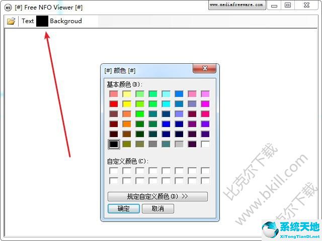Pick the white basic color swatch
This screenshot has height=241, width=322.
point(205,144)
